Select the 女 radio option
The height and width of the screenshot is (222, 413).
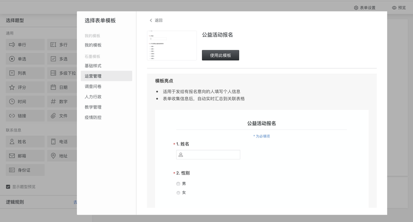click(x=178, y=193)
